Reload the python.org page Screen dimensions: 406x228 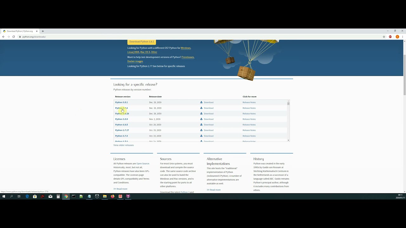click(x=14, y=37)
